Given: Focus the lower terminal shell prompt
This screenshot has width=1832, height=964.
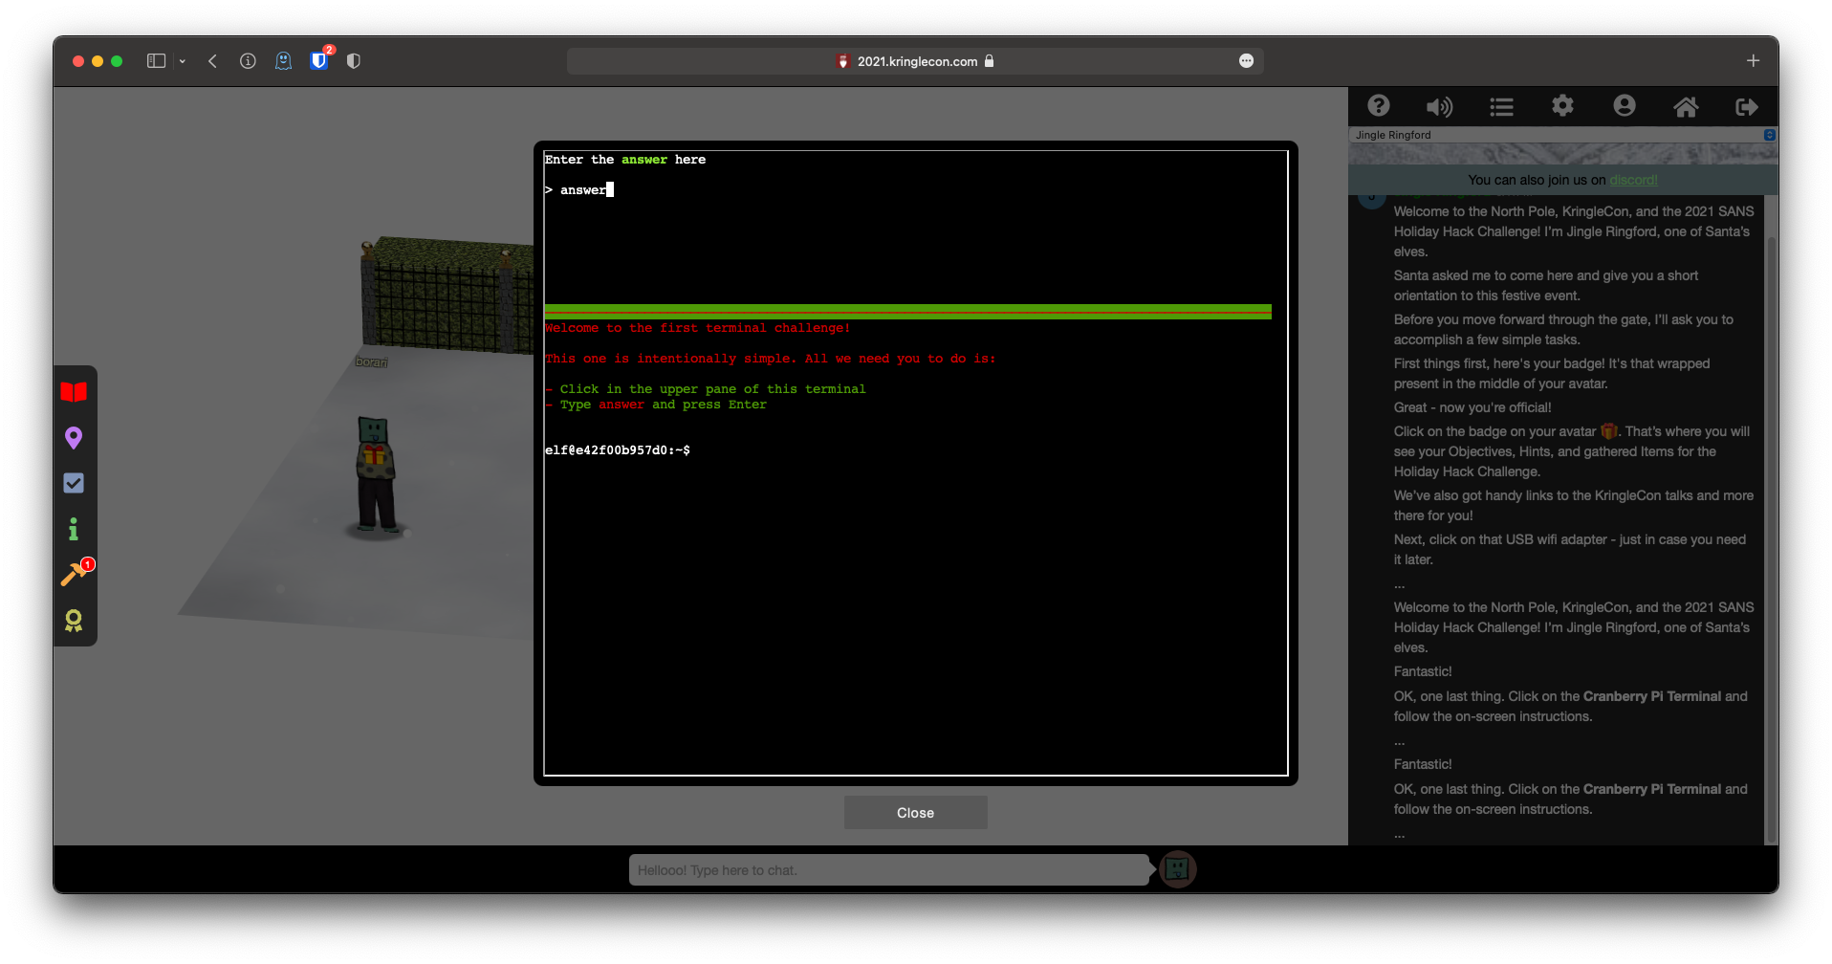Looking at the screenshot, I should click(x=618, y=450).
